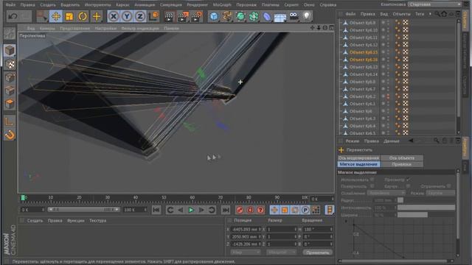
Task: Toggle the Просмотр checkbox
Action: point(408,180)
